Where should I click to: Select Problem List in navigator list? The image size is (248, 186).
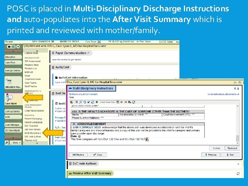coord(31,68)
